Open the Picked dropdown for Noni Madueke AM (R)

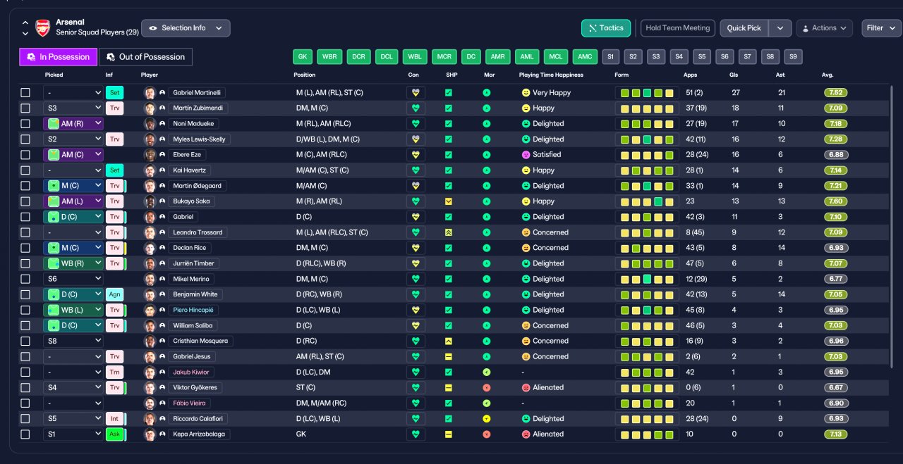(73, 123)
